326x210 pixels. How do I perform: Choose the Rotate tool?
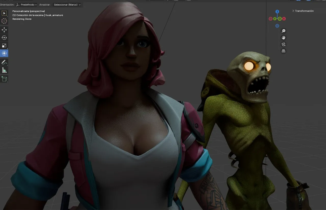click(x=4, y=38)
